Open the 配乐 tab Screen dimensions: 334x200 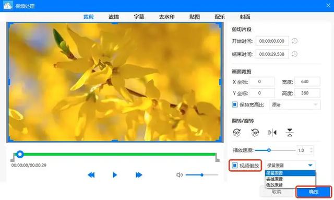tap(220, 17)
